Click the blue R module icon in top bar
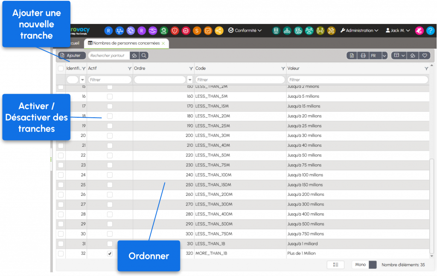 pyautogui.click(x=108, y=31)
